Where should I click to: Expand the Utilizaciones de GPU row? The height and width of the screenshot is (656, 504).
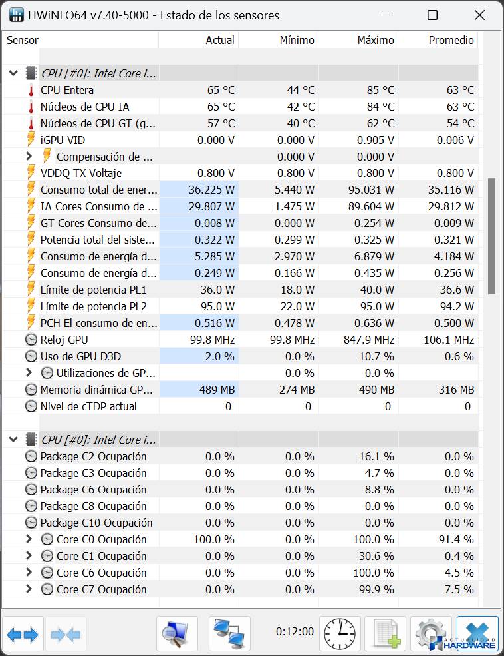(x=29, y=373)
